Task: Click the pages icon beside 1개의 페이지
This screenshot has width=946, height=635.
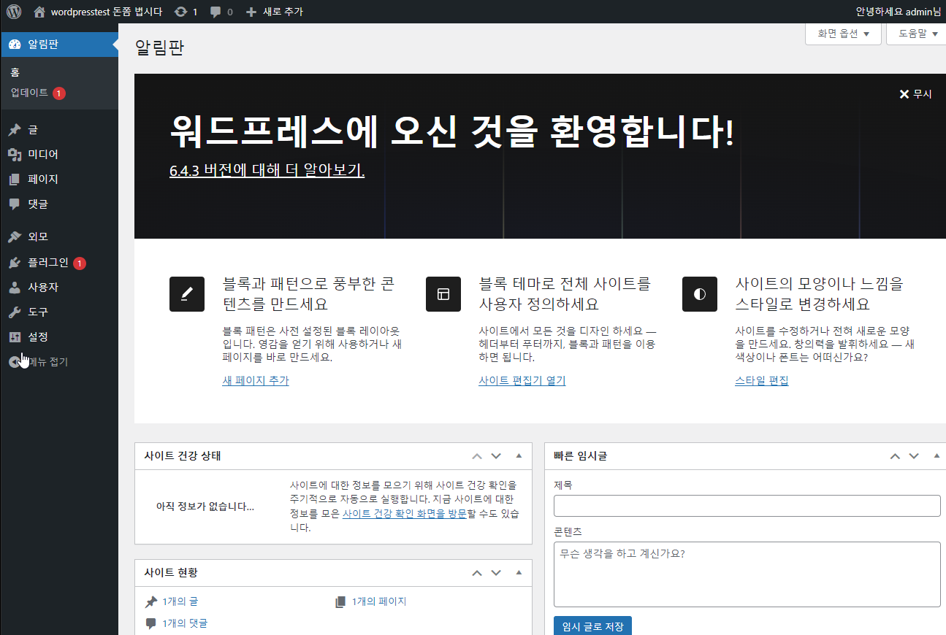Action: [x=340, y=602]
